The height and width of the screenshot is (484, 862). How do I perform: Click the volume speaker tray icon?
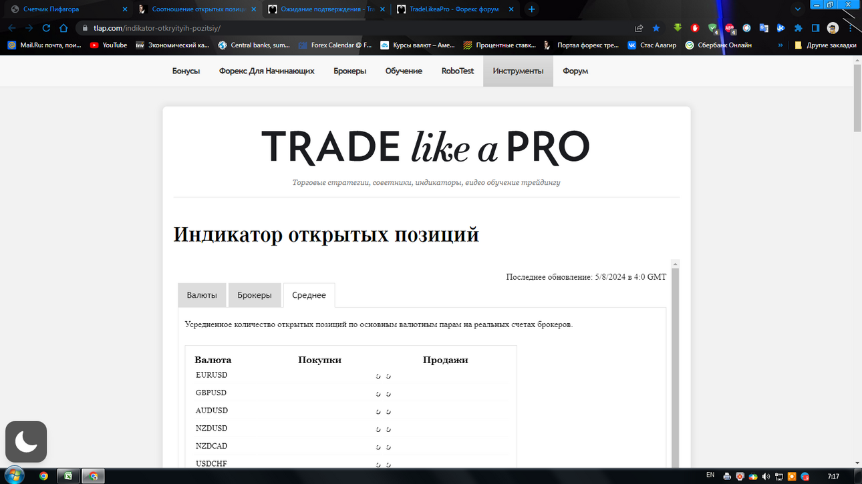click(766, 476)
